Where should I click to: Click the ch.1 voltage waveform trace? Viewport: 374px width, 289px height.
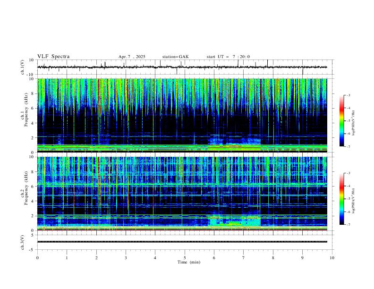click(x=182, y=67)
